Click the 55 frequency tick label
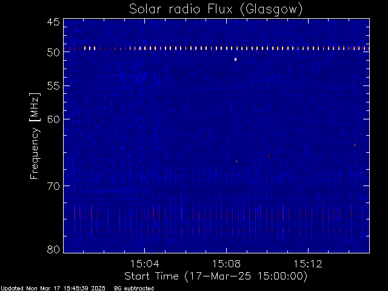This screenshot has width=388, height=291. pos(53,86)
